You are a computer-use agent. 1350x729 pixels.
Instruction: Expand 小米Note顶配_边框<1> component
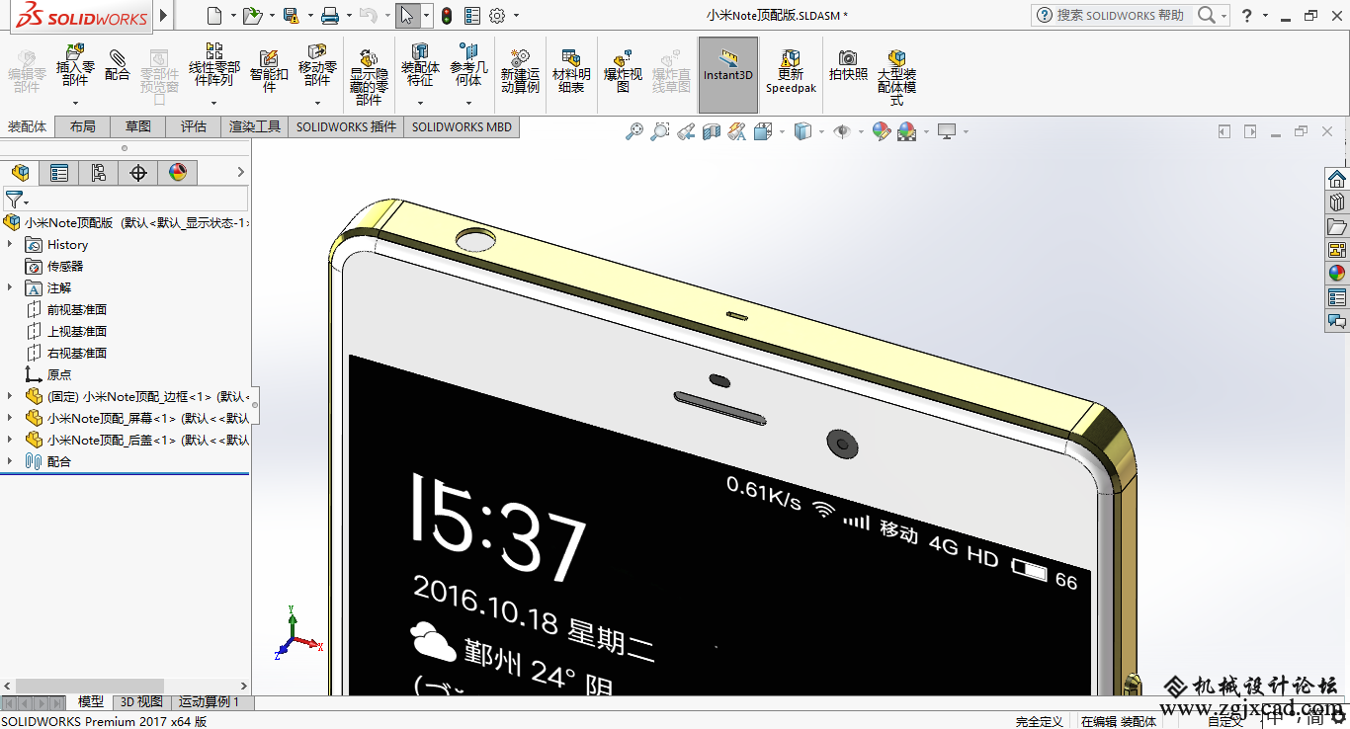(x=10, y=396)
